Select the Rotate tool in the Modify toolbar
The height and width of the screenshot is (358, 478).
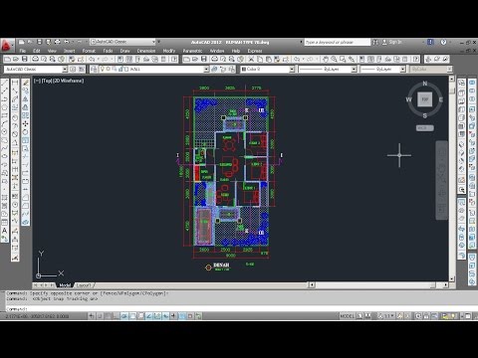(26, 132)
